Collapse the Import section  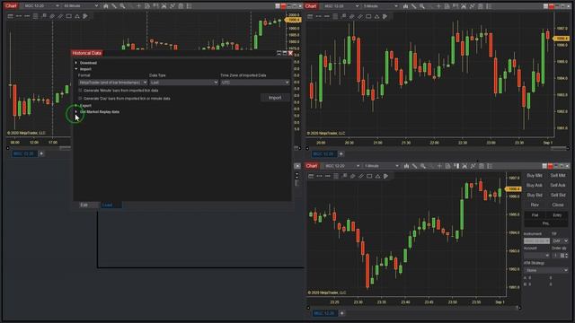point(75,69)
